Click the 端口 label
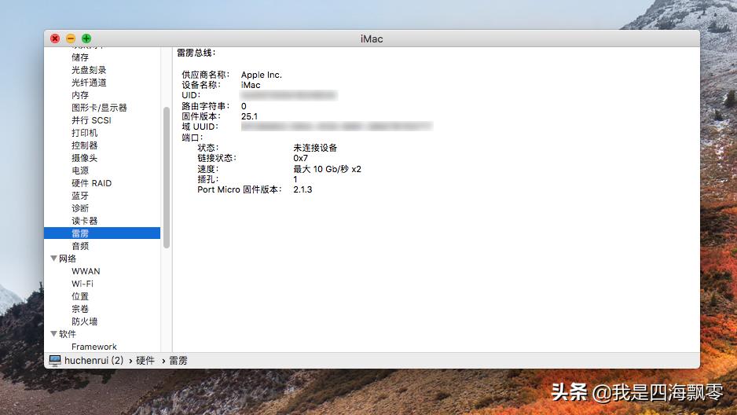Viewport: 737px width, 415px height. tap(192, 138)
